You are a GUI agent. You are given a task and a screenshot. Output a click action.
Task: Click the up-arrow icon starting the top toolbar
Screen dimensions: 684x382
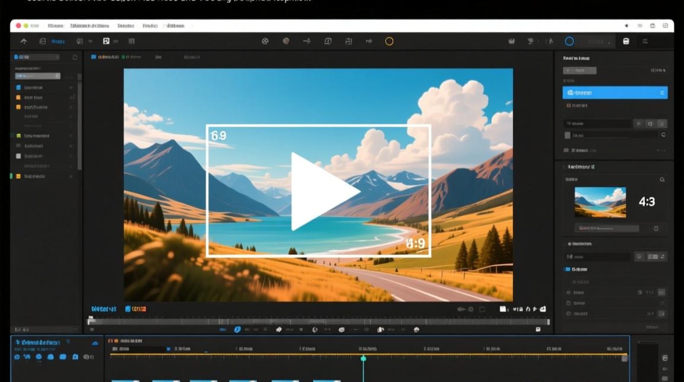click(23, 41)
